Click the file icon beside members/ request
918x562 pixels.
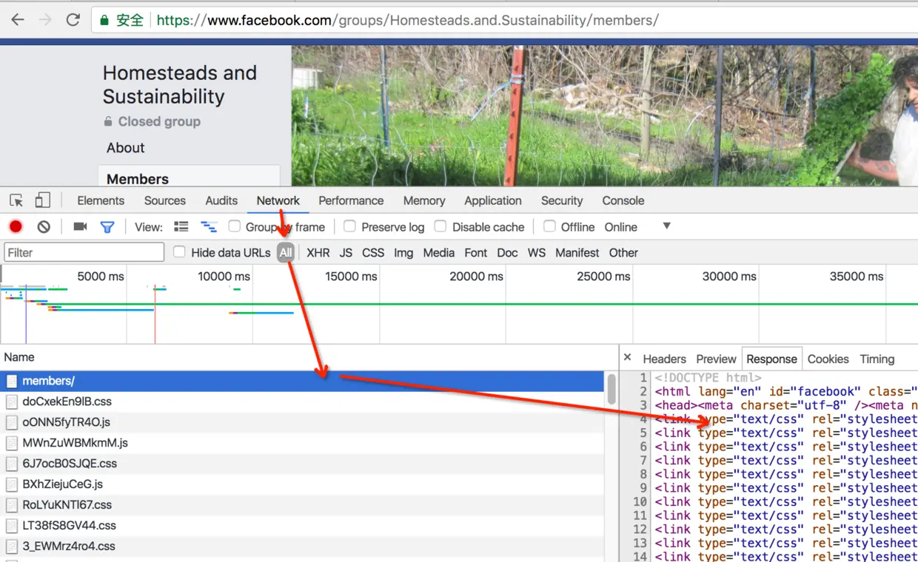coord(12,381)
